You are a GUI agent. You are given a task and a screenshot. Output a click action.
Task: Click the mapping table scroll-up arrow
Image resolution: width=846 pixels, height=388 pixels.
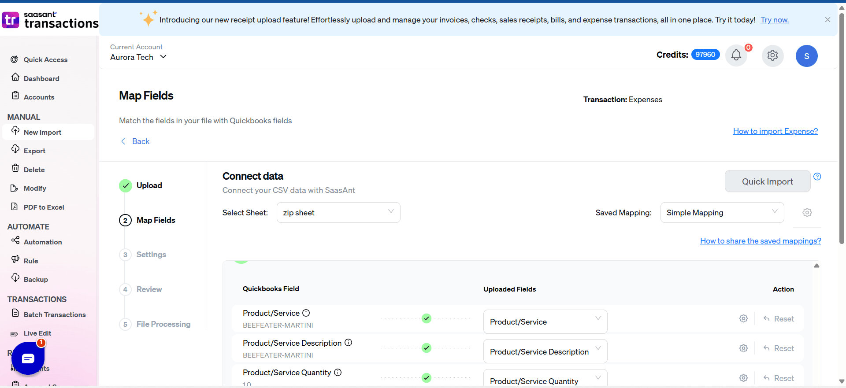tap(816, 266)
